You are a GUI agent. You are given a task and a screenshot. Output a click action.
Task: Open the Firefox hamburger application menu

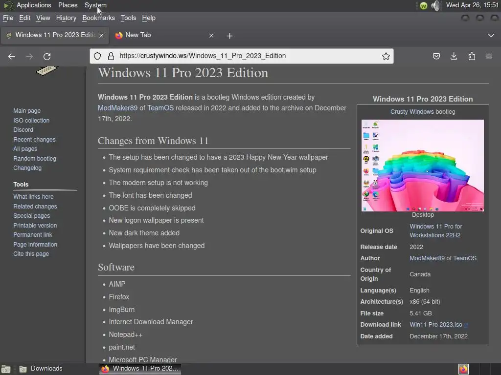[489, 56]
